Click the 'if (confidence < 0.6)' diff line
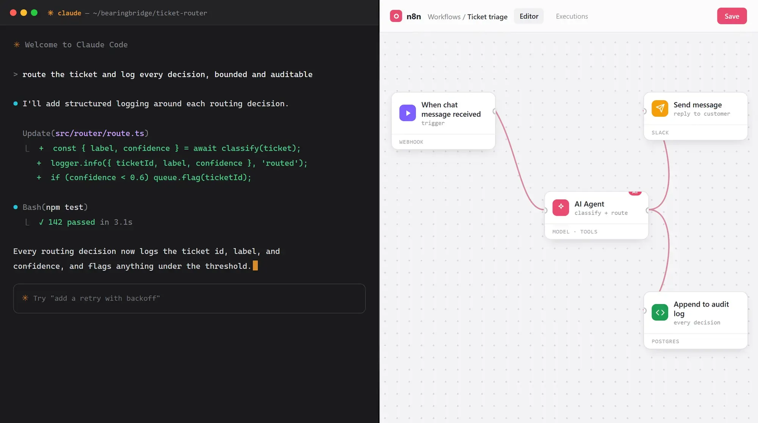 (x=144, y=177)
